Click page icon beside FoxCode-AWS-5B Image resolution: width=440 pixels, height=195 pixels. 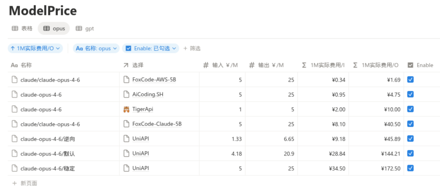[126, 79]
